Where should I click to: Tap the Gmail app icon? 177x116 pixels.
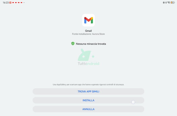(x=88, y=20)
